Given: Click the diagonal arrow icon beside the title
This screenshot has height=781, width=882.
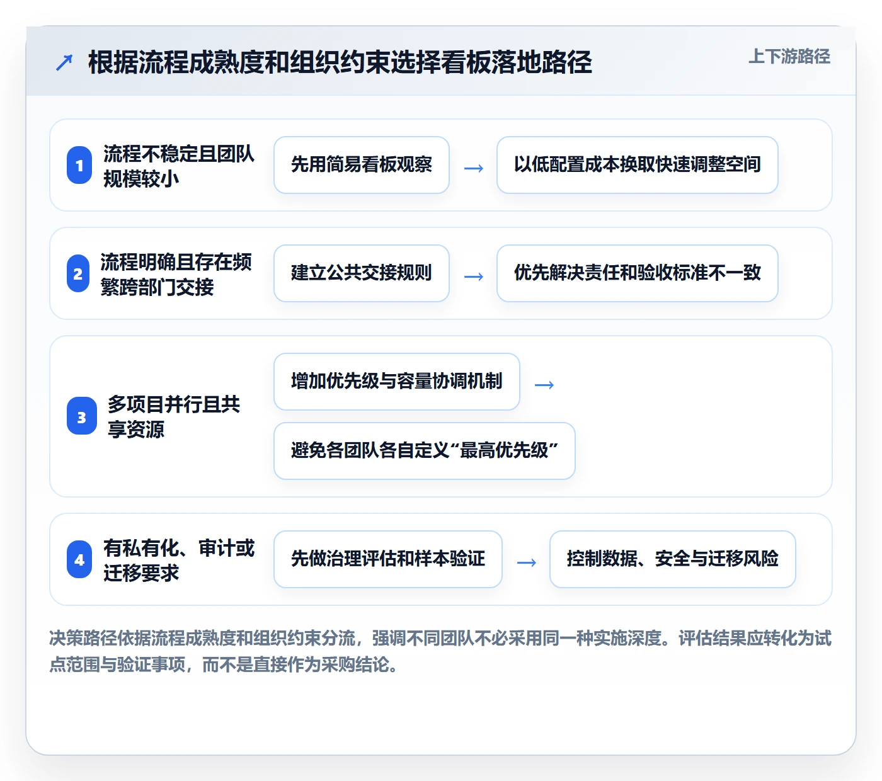Looking at the screenshot, I should tap(64, 62).
